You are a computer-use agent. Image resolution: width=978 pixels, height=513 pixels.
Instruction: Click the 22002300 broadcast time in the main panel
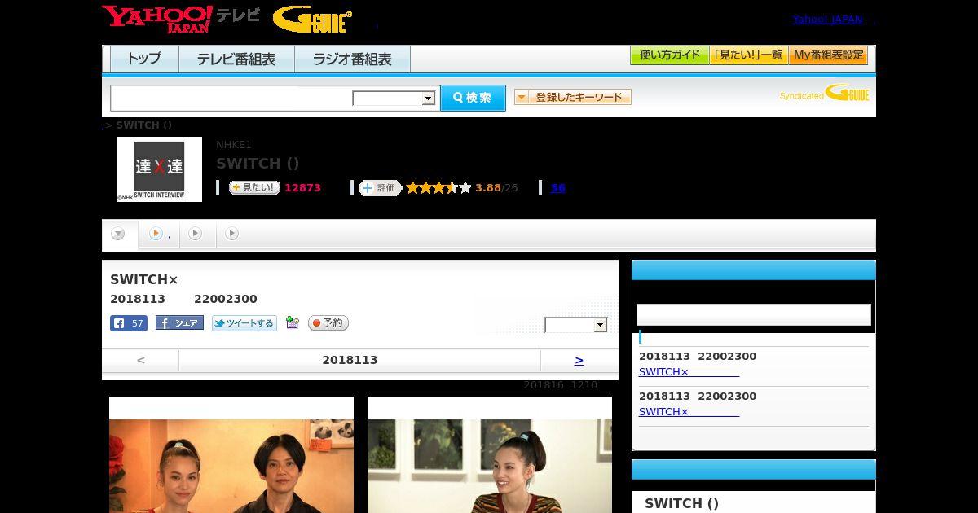[x=226, y=299]
